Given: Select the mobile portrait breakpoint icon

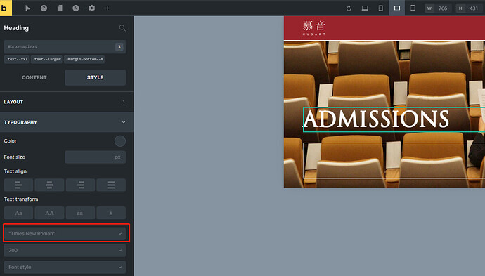Looking at the screenshot, I should [x=413, y=8].
